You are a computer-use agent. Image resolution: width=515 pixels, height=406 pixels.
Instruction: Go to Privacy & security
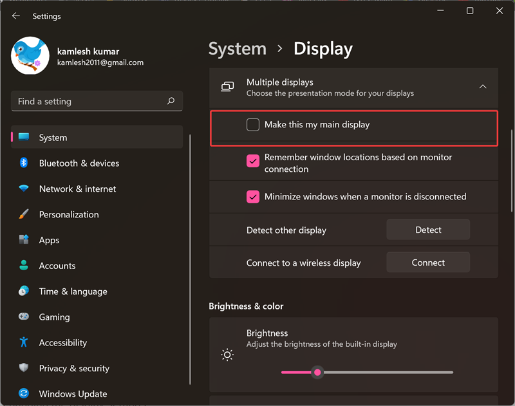74,368
